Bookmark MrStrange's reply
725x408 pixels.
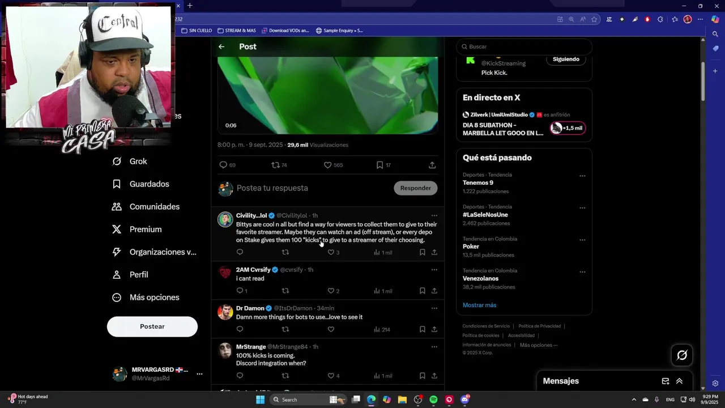click(423, 376)
